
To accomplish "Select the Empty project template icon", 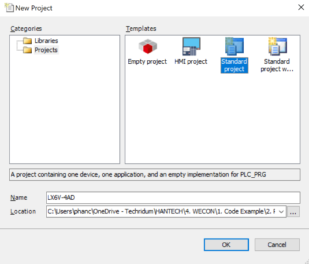I will point(147,47).
